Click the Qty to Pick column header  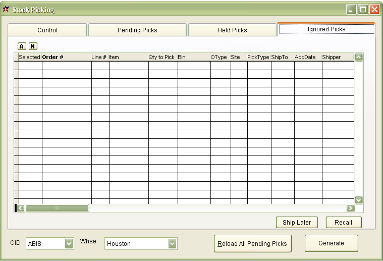162,58
